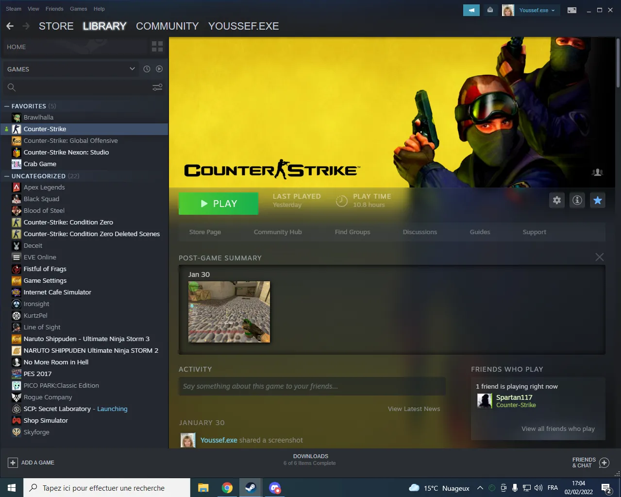621x497 pixels.
Task: Show recent games clock filter
Action: click(147, 69)
